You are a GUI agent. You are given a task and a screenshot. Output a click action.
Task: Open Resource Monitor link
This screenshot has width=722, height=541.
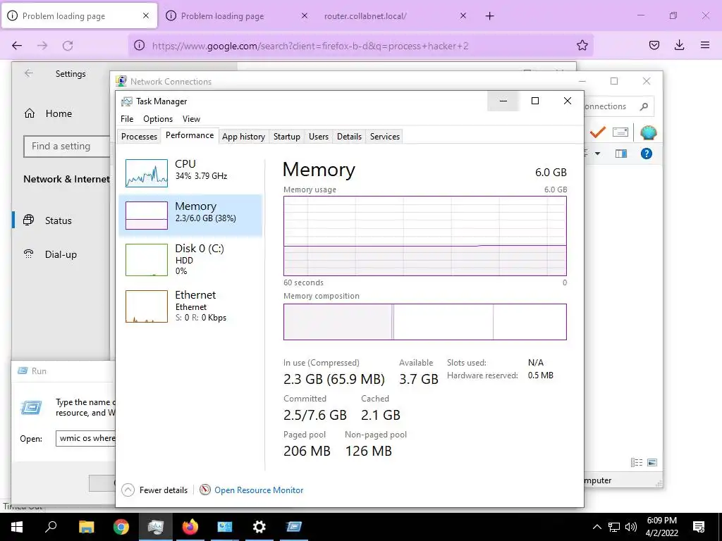259,490
